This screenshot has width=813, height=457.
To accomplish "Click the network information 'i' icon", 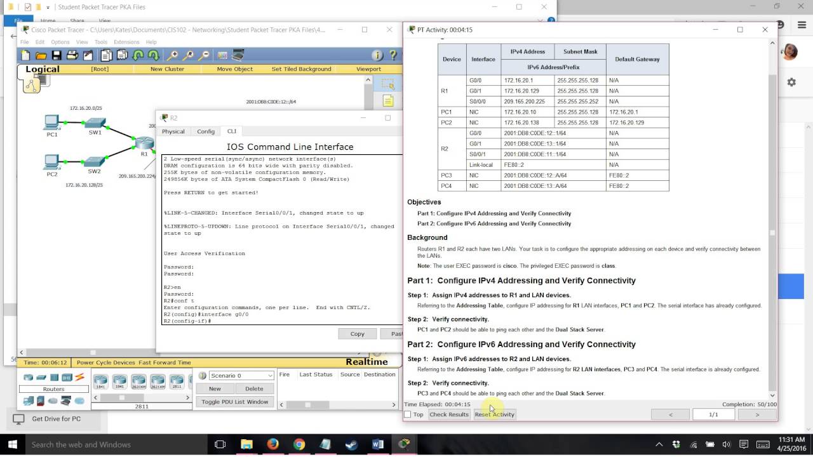I will 377,55.
